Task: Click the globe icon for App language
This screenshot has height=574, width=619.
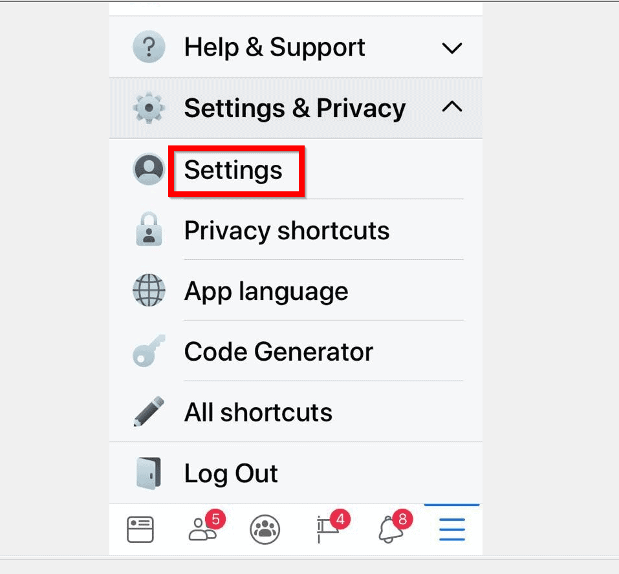Action: pos(149,290)
